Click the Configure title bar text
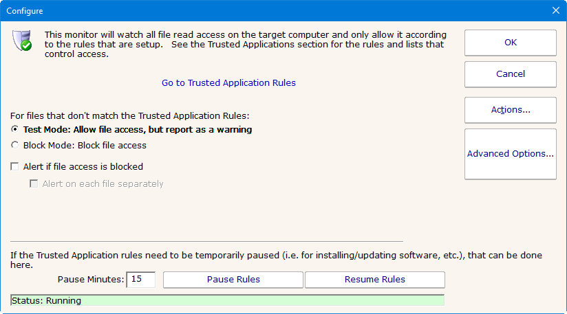 25,10
